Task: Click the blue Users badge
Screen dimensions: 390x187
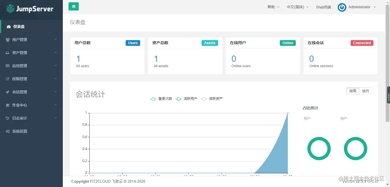Action: (x=133, y=43)
